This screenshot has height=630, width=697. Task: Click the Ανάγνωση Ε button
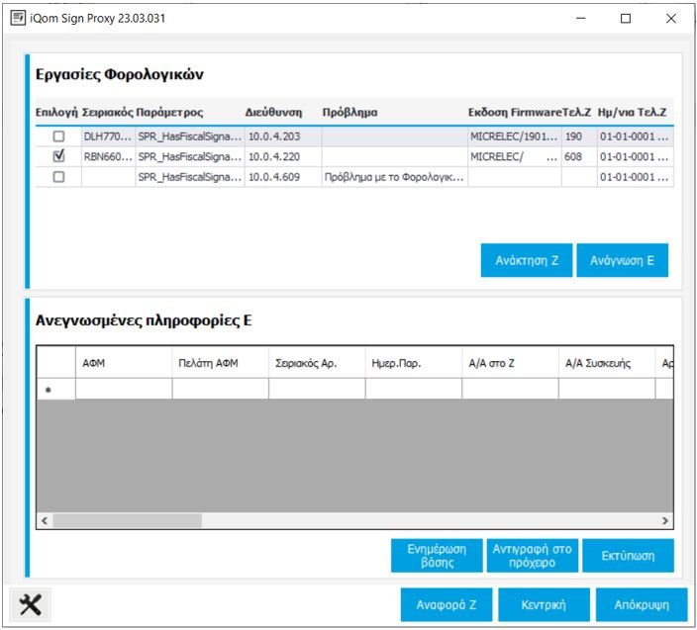tap(622, 261)
